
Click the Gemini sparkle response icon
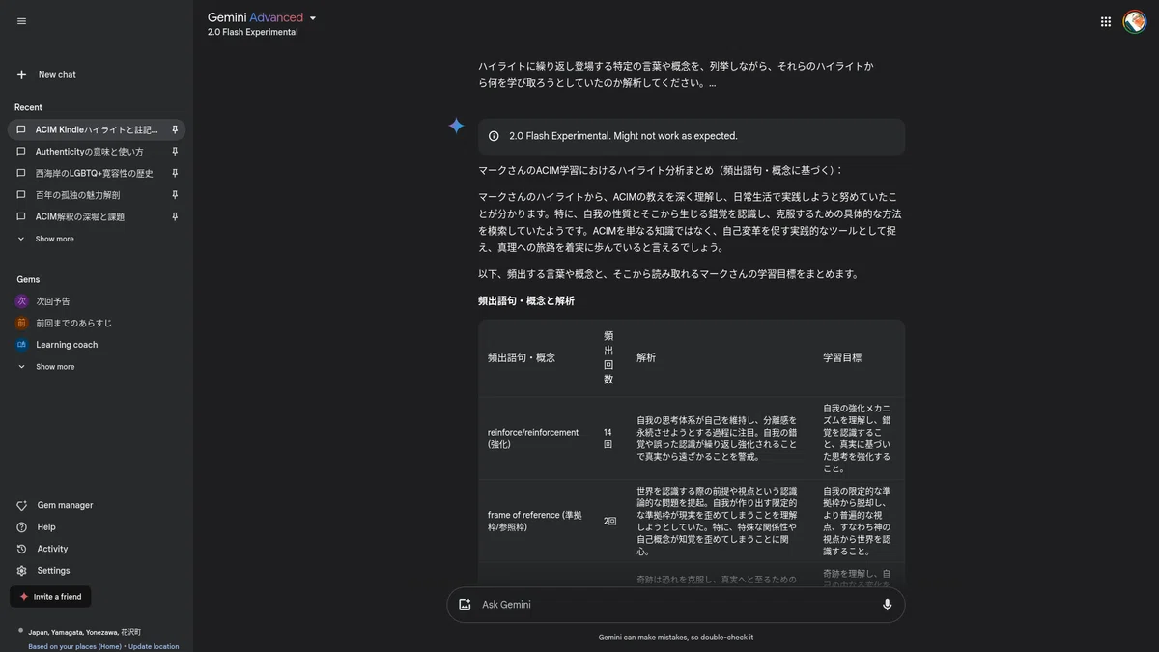pos(456,126)
